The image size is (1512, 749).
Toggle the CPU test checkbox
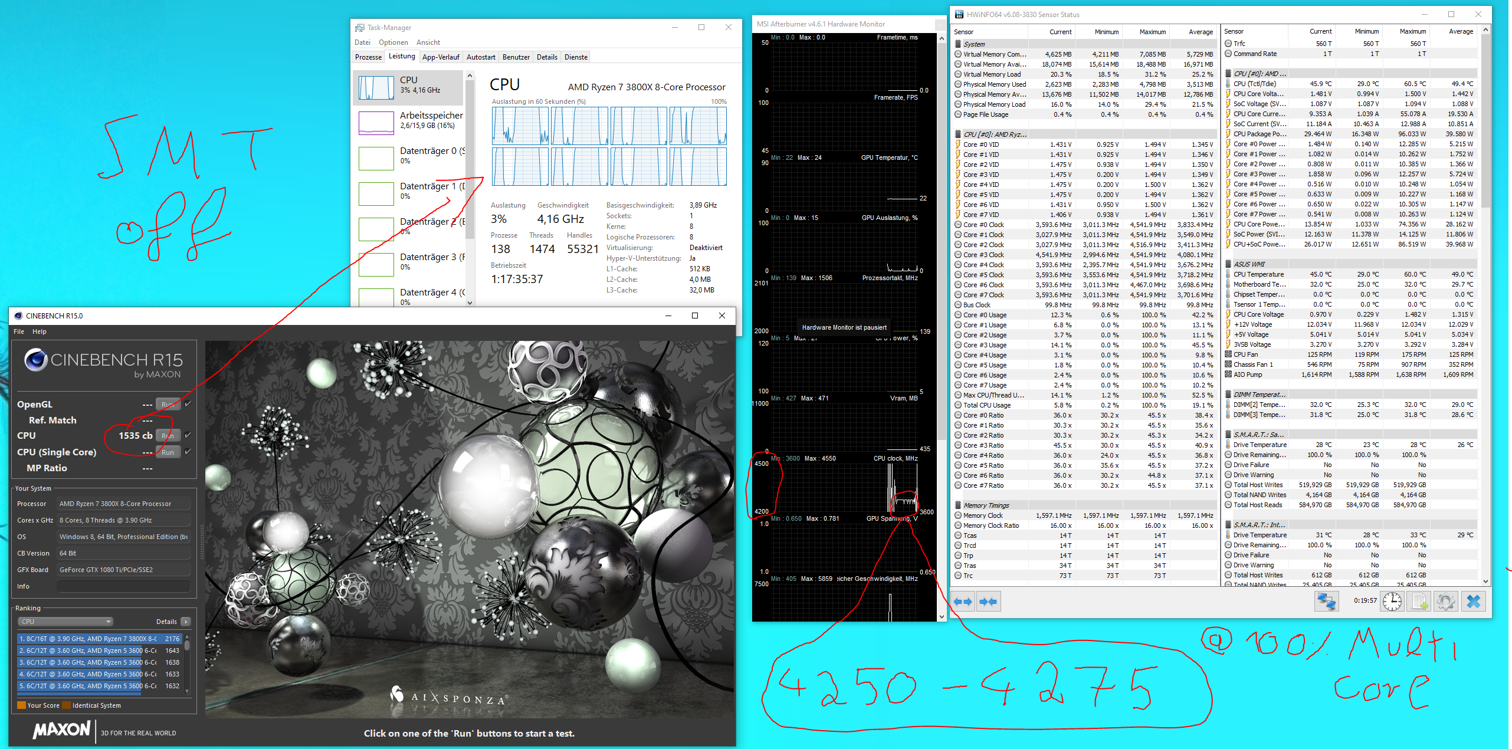[x=188, y=435]
